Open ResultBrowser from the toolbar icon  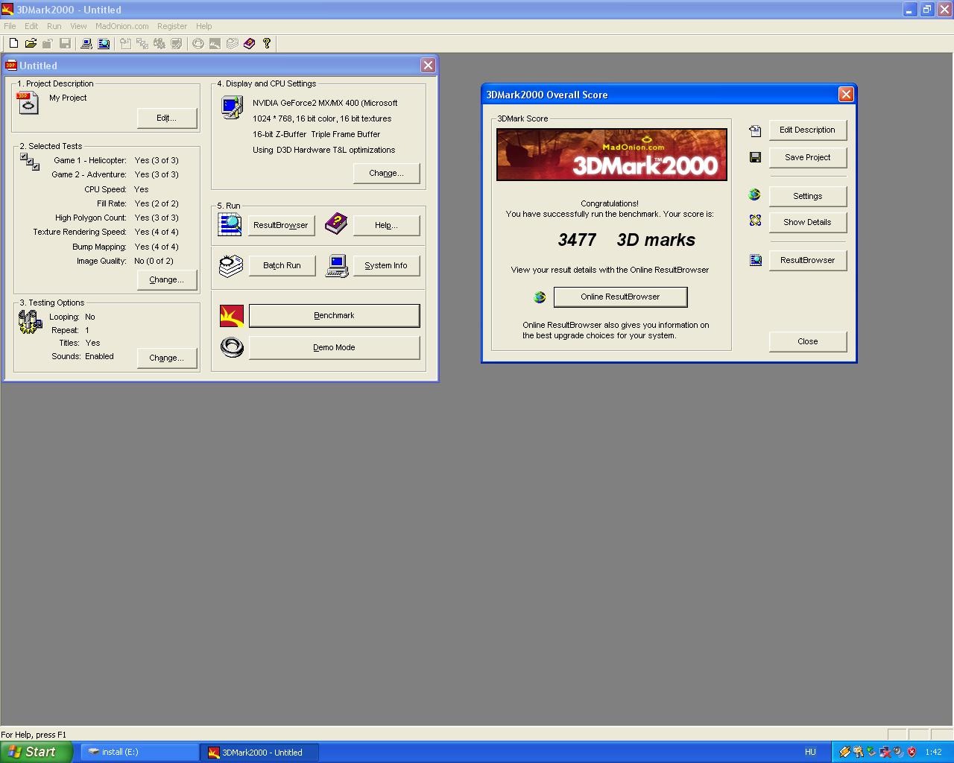point(104,43)
